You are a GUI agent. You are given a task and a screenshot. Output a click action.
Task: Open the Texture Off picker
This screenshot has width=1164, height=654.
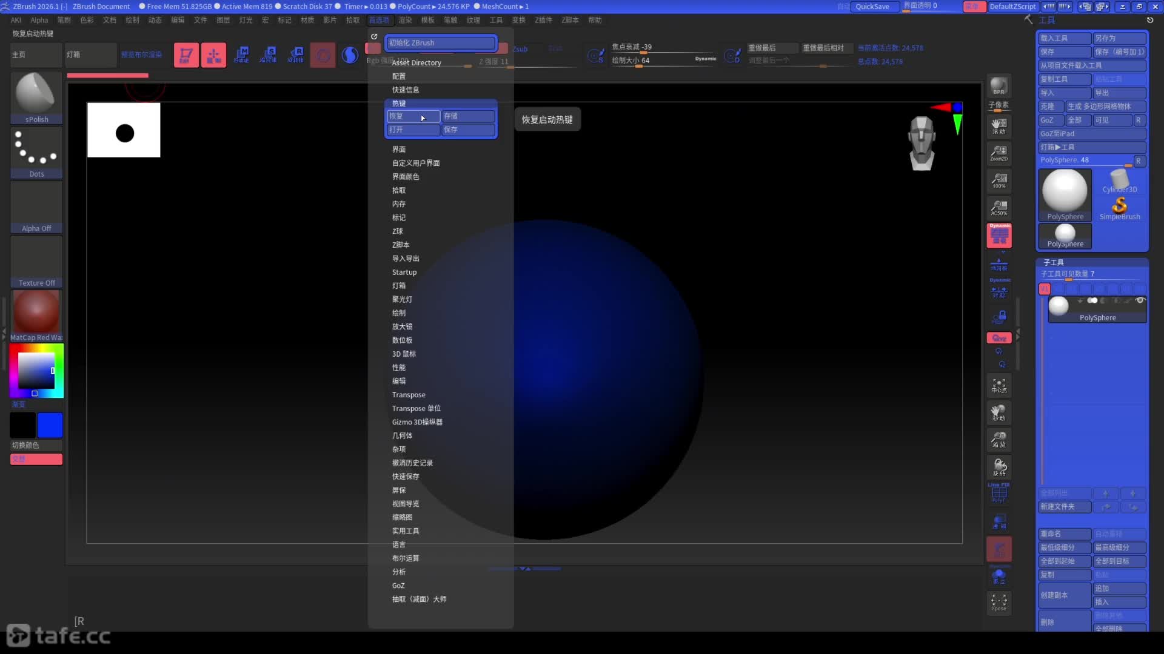[x=36, y=262]
